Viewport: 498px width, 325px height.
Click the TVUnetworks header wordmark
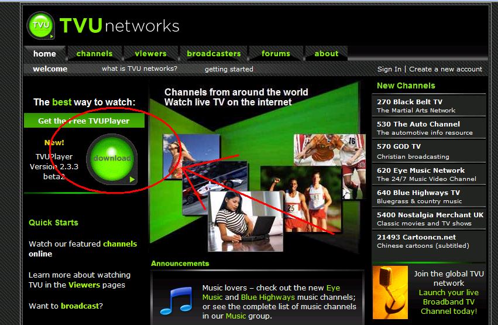coord(120,26)
